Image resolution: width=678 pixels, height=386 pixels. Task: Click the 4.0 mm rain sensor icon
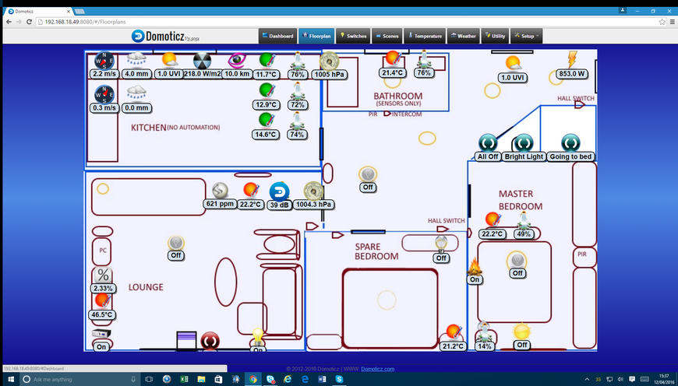tap(136, 61)
